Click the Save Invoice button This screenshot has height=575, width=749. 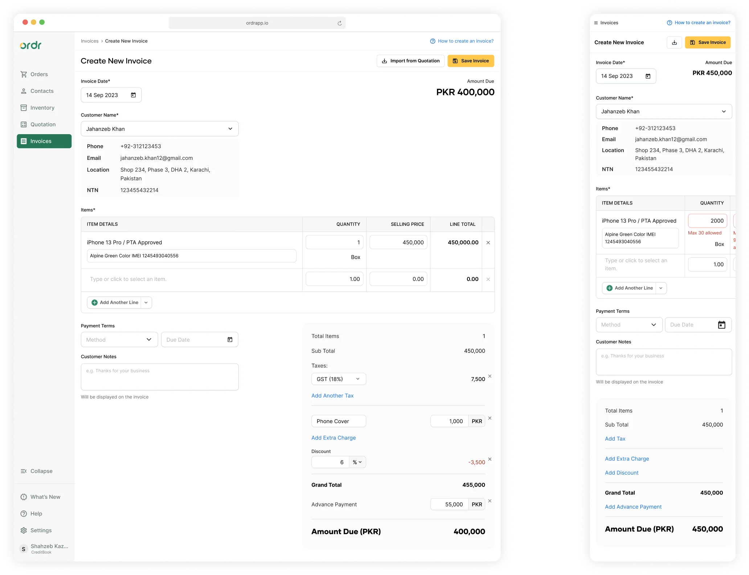(471, 61)
